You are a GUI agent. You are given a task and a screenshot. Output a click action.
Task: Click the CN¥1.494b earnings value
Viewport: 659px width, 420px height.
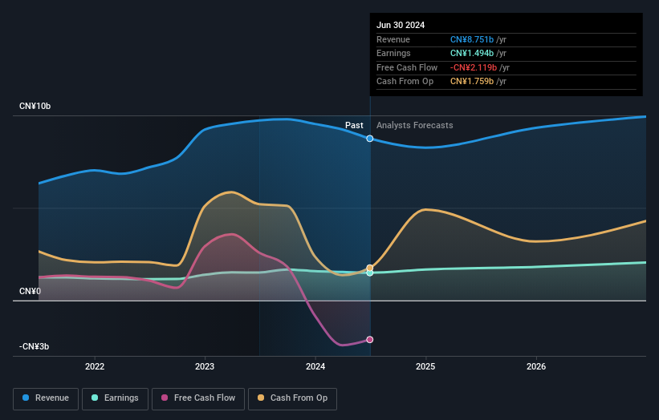tap(472, 53)
